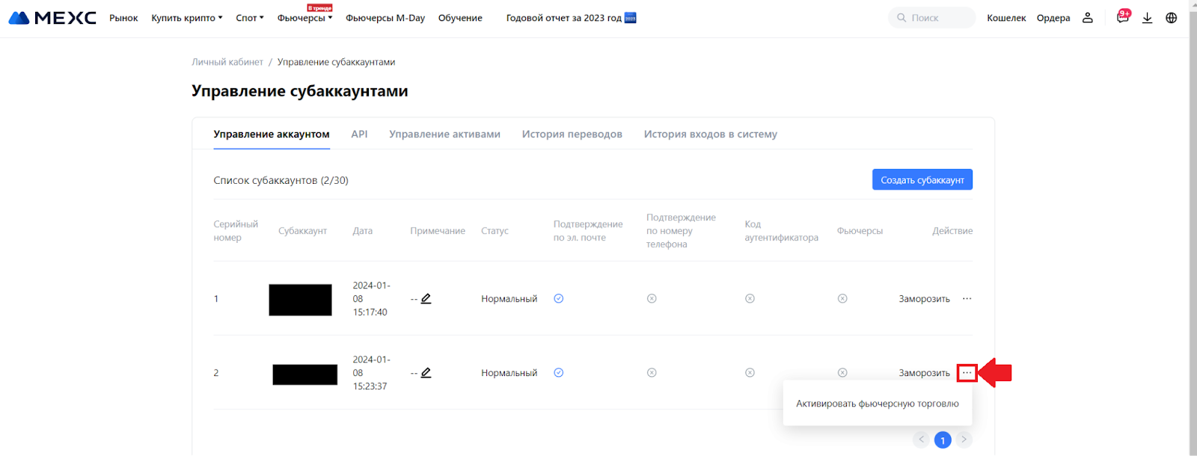
Task: Open Личный кабинет breadcrumb link
Action: point(227,62)
